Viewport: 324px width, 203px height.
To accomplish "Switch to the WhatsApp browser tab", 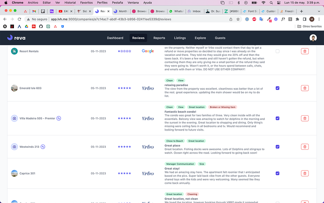I will tap(176, 11).
